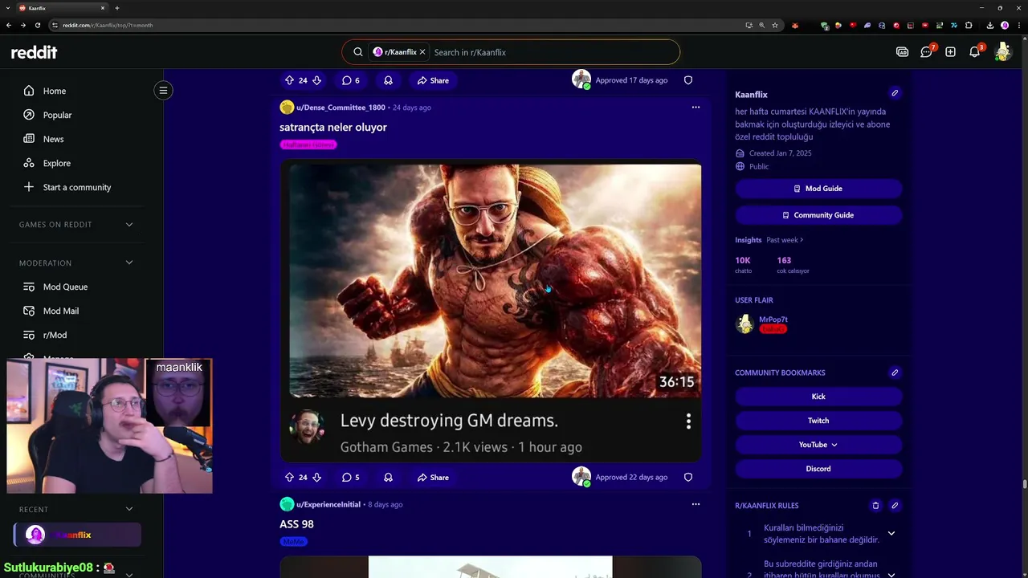Share the satrançta neler oluyor post

pyautogui.click(x=433, y=477)
